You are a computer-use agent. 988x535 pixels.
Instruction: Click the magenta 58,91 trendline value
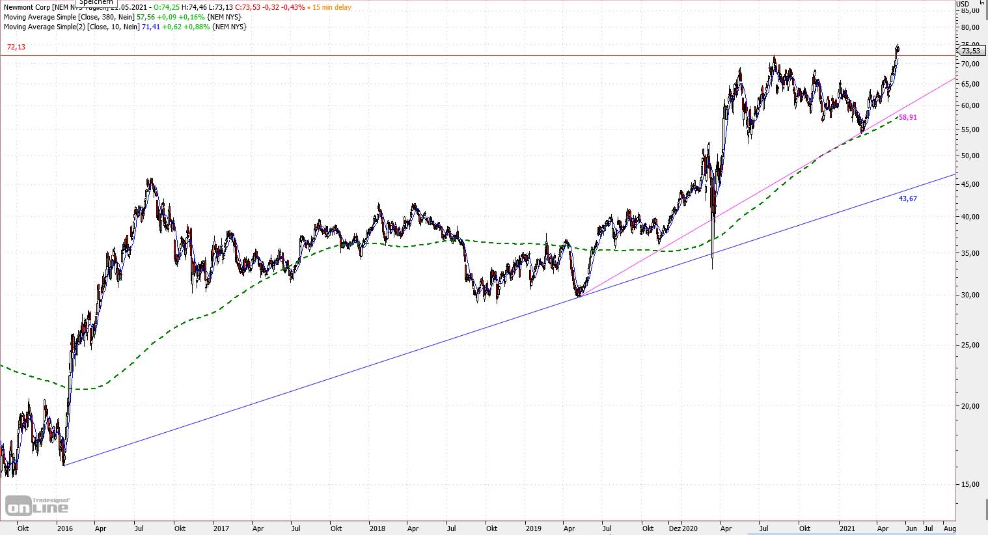point(908,118)
